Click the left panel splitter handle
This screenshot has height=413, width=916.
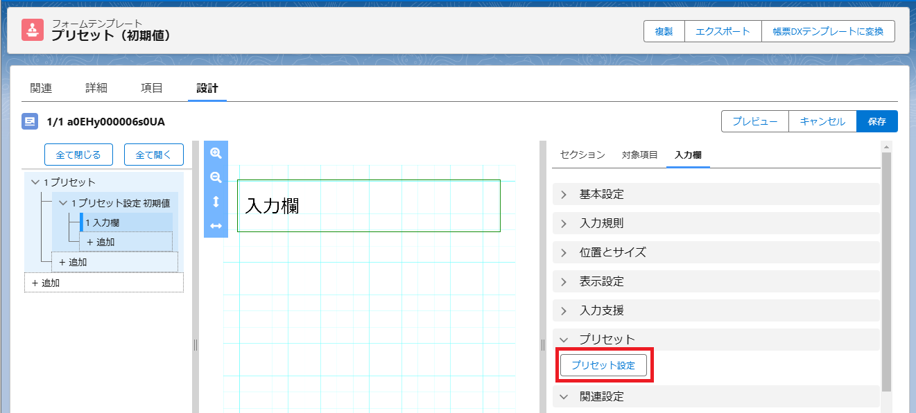(196, 344)
